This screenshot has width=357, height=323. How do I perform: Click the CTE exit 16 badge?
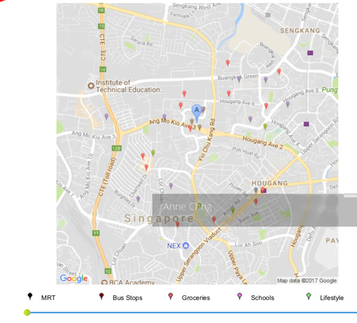(x=102, y=10)
